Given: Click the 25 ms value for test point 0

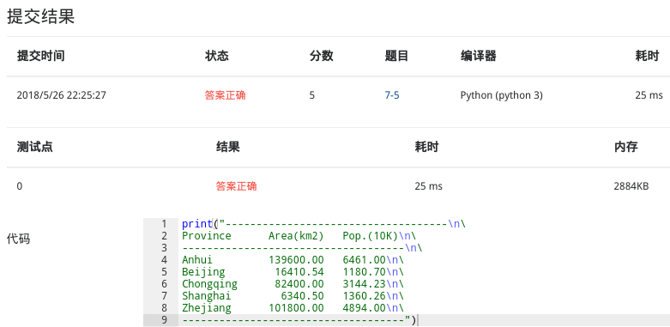Looking at the screenshot, I should pyautogui.click(x=428, y=186).
